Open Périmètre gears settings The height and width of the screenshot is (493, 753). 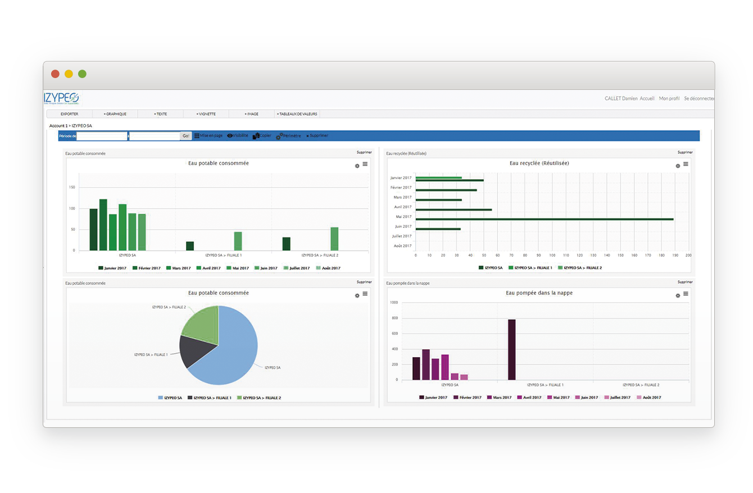(x=279, y=136)
